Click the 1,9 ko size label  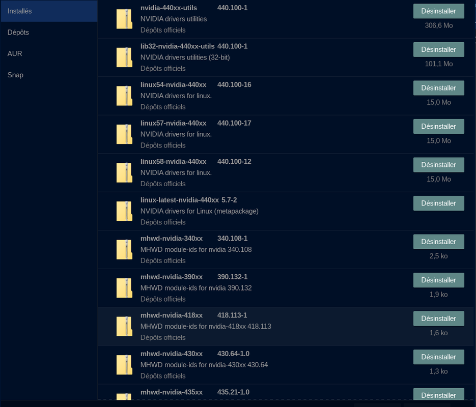click(x=439, y=295)
